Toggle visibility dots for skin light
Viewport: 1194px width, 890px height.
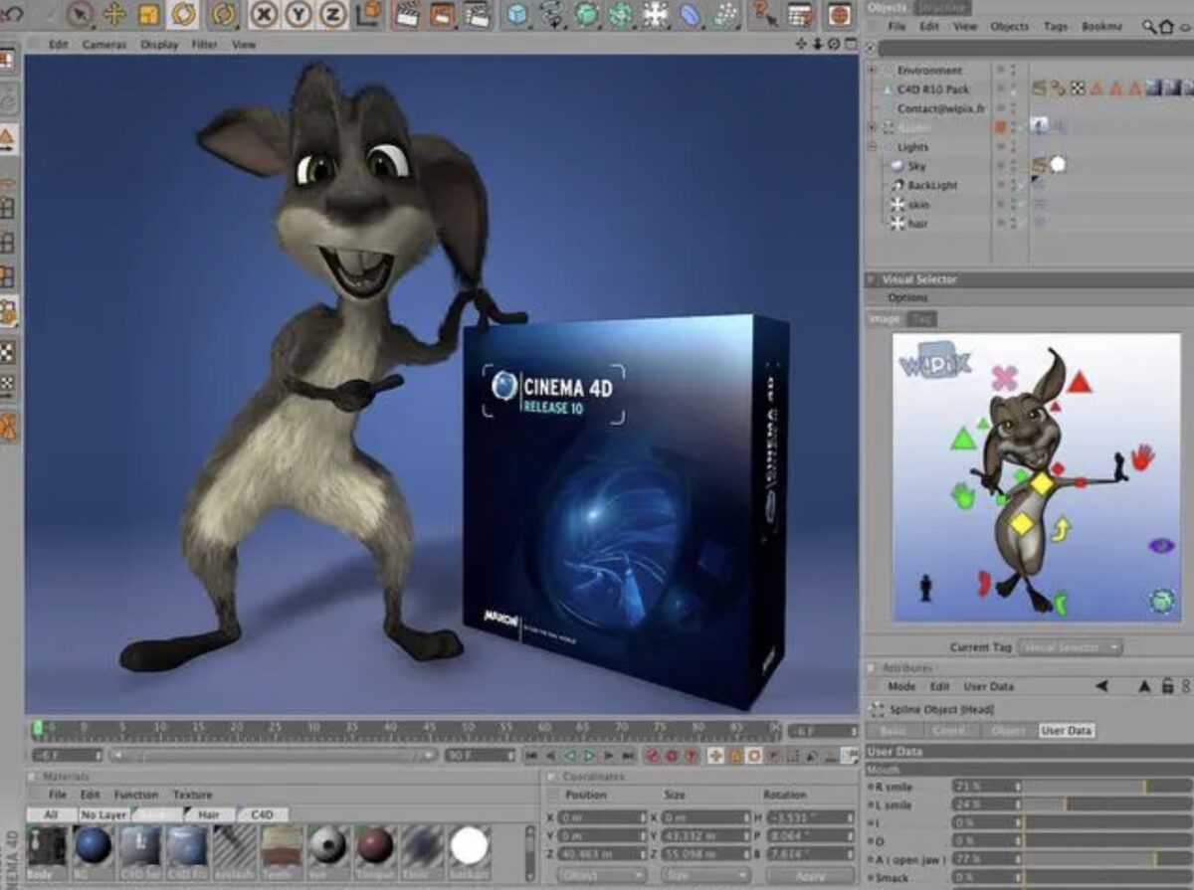point(1013,205)
